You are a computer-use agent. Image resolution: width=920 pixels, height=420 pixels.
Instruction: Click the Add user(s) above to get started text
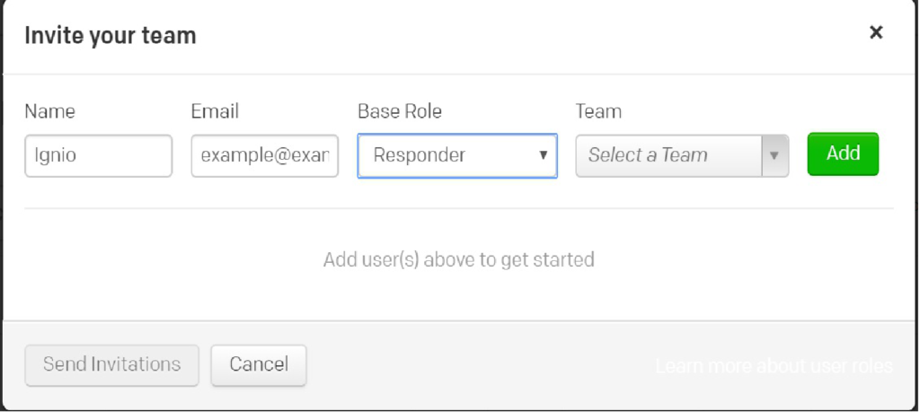point(458,260)
